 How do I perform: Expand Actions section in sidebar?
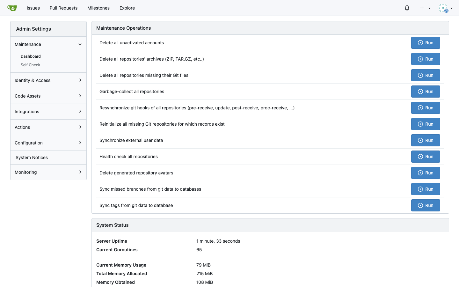coord(48,127)
